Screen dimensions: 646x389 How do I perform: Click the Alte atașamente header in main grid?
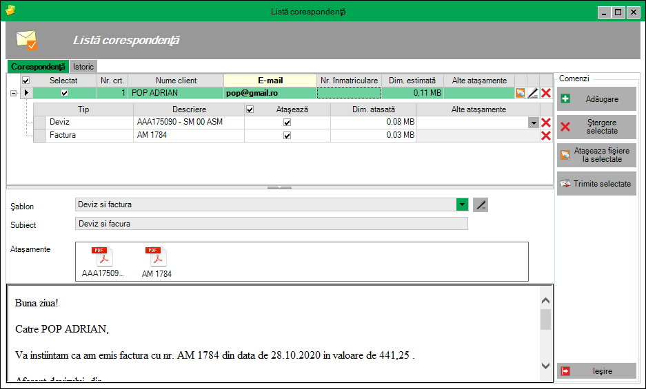point(479,81)
